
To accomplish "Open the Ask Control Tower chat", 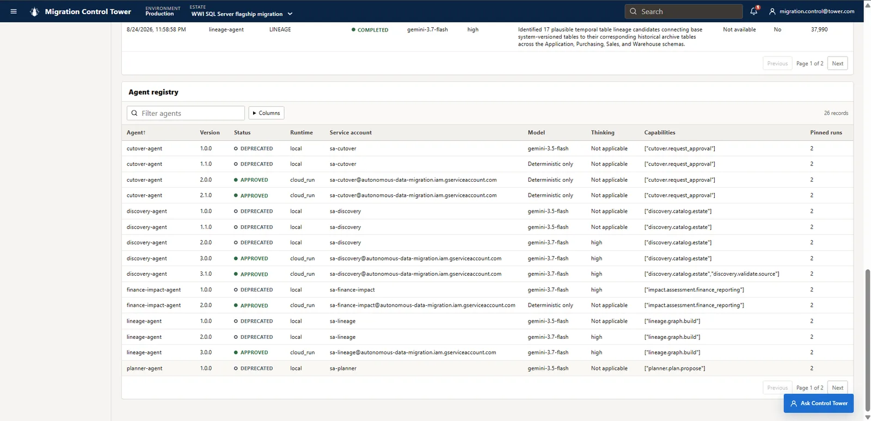I will tap(819, 404).
